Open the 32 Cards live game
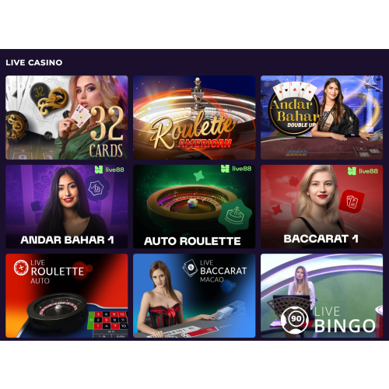The image size is (389, 389). click(67, 117)
